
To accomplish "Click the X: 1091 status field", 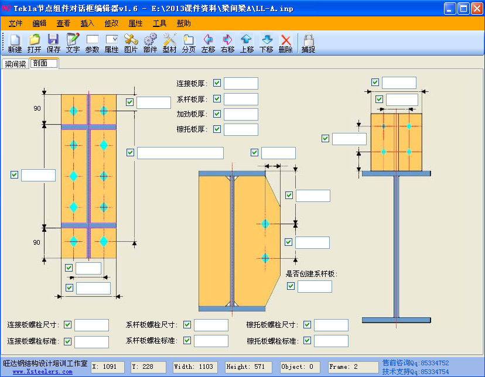I will pyautogui.click(x=108, y=367).
